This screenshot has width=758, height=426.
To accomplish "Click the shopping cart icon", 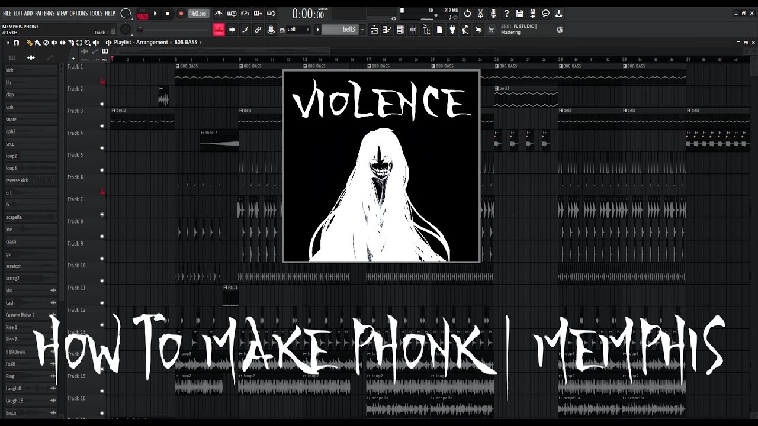I will tap(491, 30).
